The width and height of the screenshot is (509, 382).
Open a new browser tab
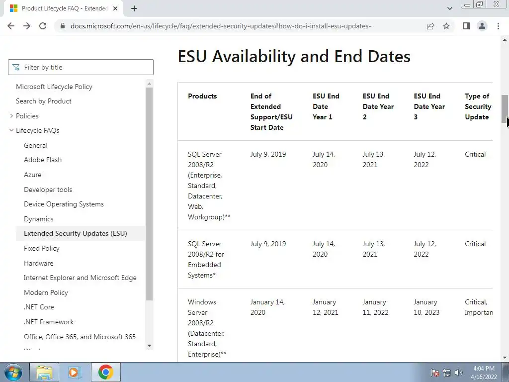[x=134, y=8]
